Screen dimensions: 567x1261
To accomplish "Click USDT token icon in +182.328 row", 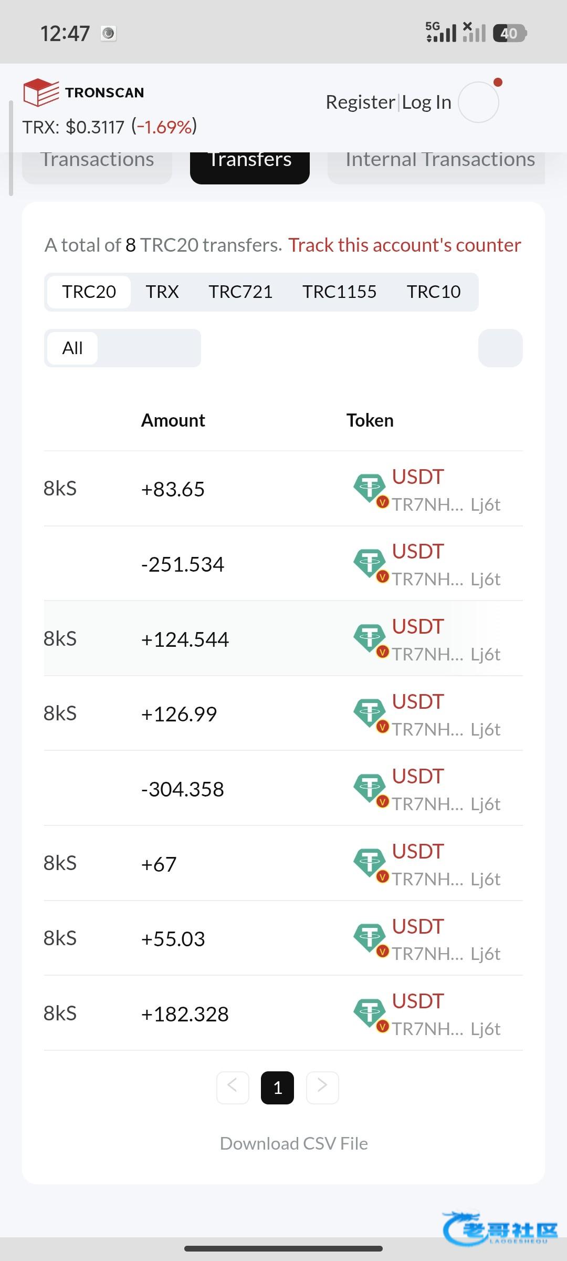I will (370, 1012).
